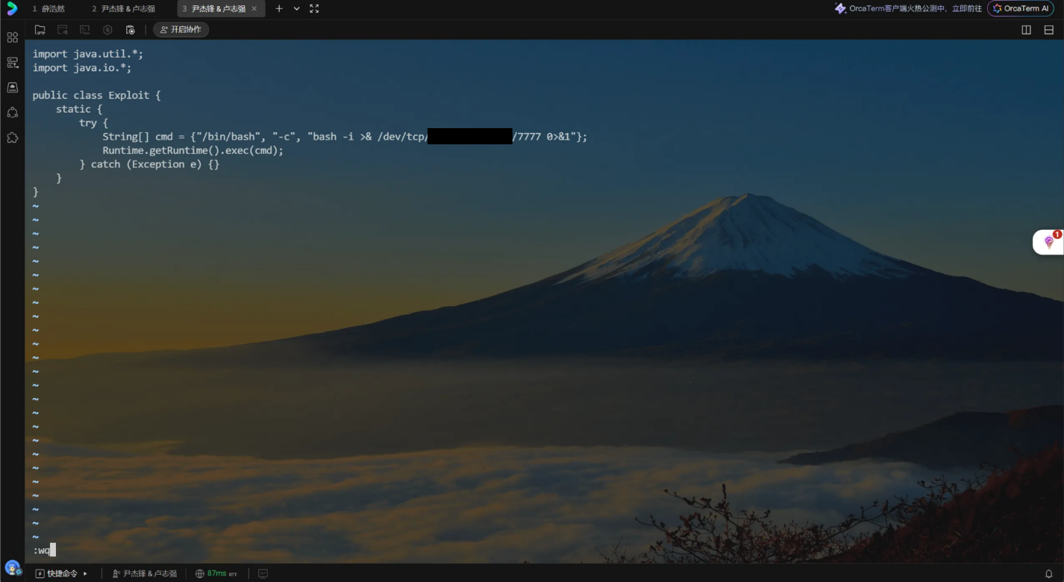Open the server list sidebar icon
This screenshot has width=1064, height=582.
pyautogui.click(x=12, y=62)
